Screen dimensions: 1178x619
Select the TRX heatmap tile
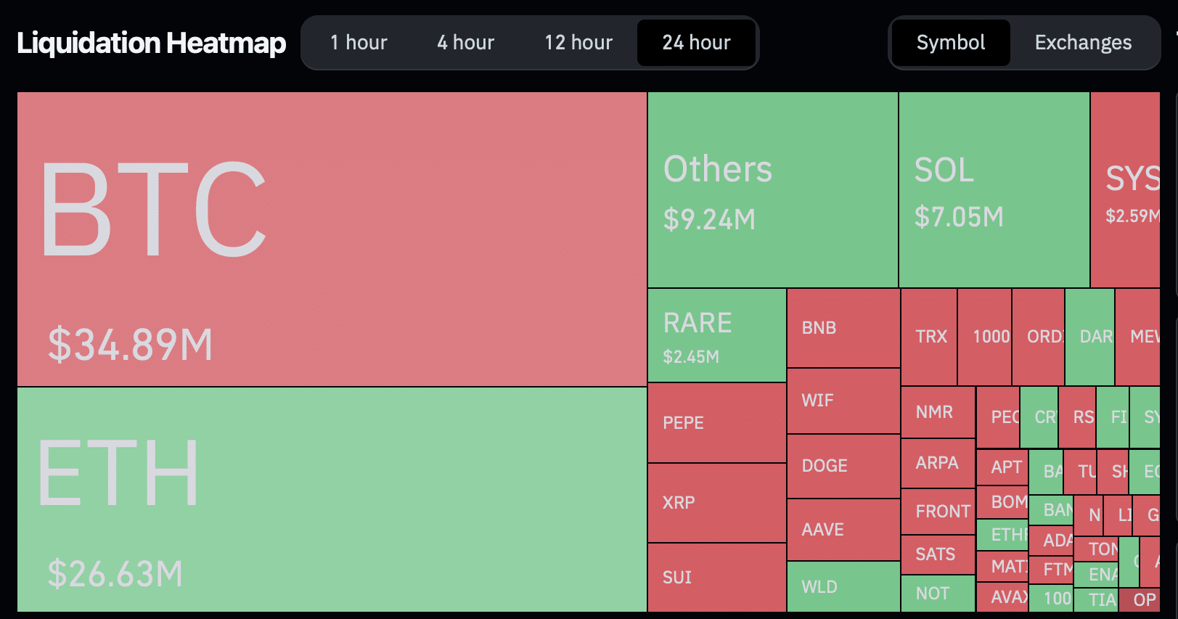929,337
